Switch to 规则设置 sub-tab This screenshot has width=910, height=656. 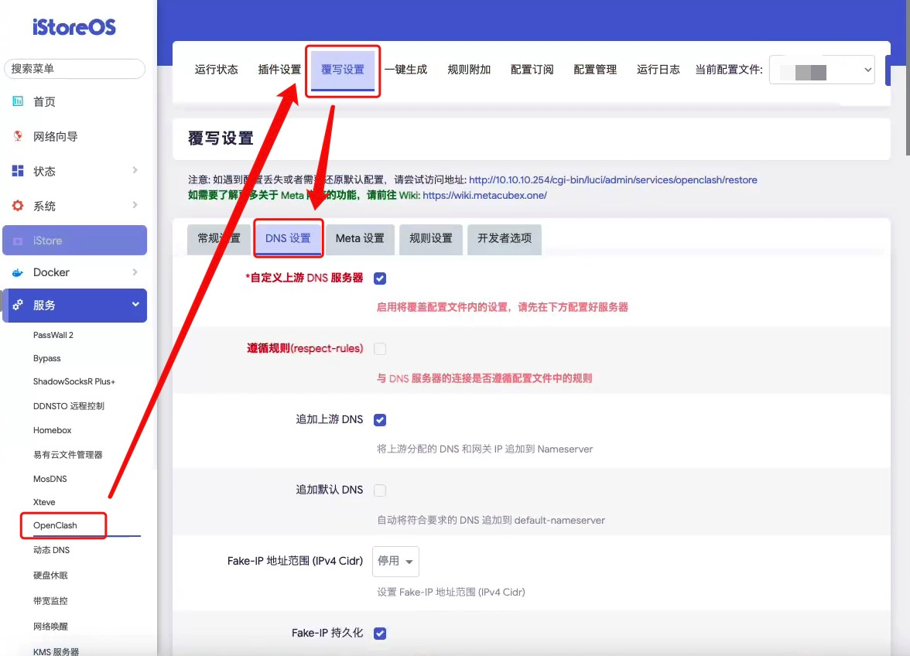click(430, 239)
